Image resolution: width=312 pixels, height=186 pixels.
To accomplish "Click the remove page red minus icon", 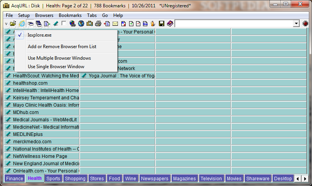I will click(x=138, y=24).
